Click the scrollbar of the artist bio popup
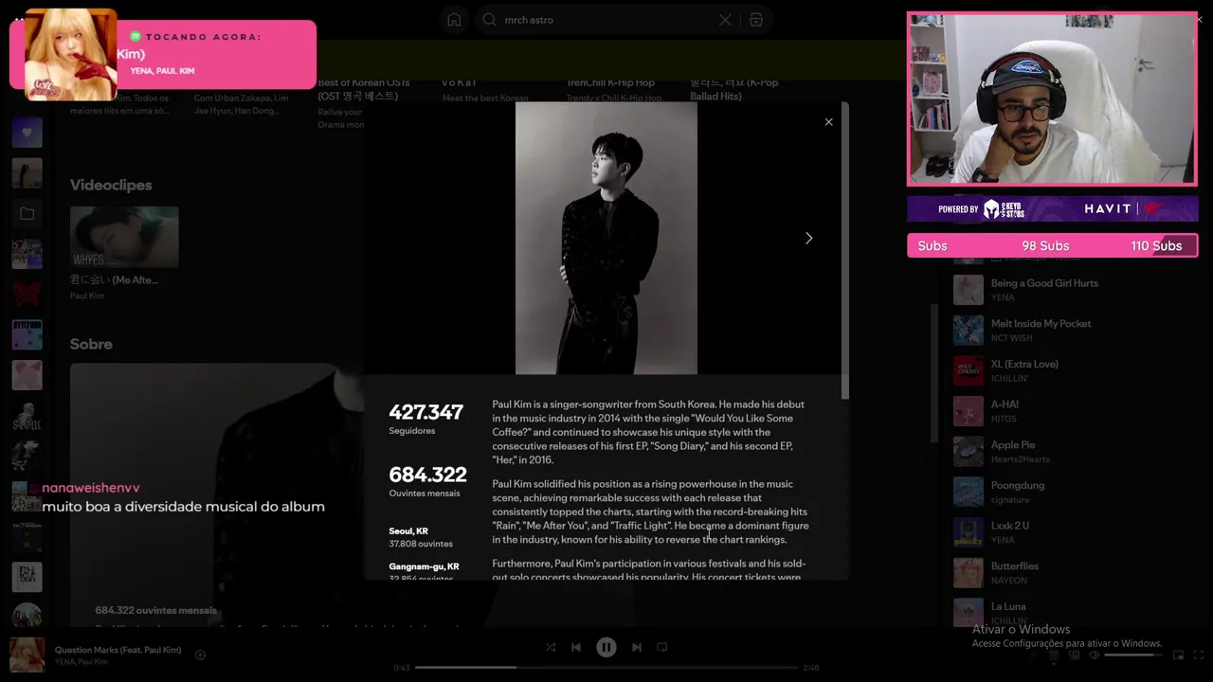 (845, 251)
